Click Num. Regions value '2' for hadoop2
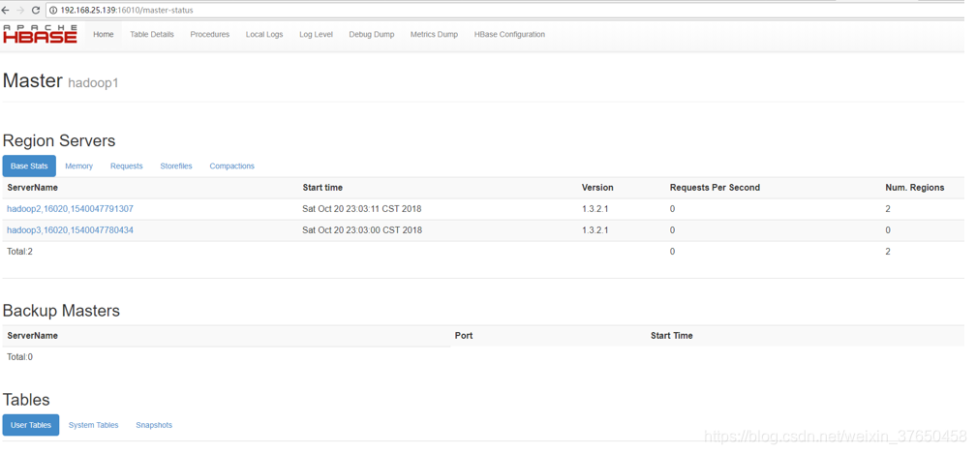The width and height of the screenshot is (976, 454). pos(888,209)
